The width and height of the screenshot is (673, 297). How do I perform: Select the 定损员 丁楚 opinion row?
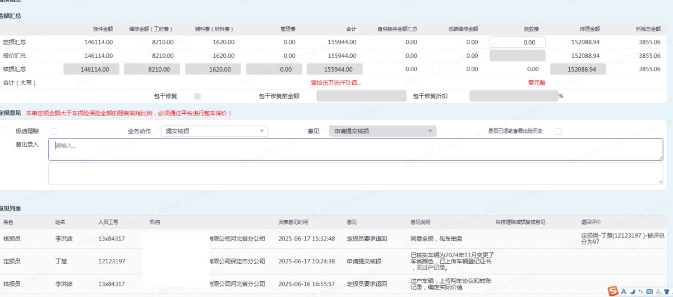point(336,261)
